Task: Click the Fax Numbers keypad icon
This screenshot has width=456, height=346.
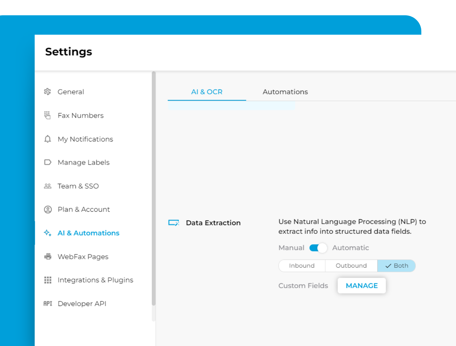Action: point(47,115)
